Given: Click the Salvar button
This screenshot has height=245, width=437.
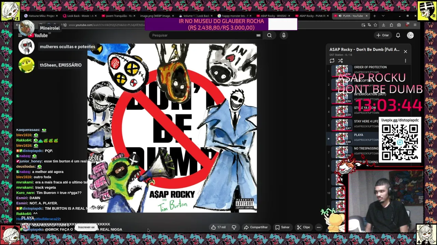Looking at the screenshot, I should click(x=282, y=227).
